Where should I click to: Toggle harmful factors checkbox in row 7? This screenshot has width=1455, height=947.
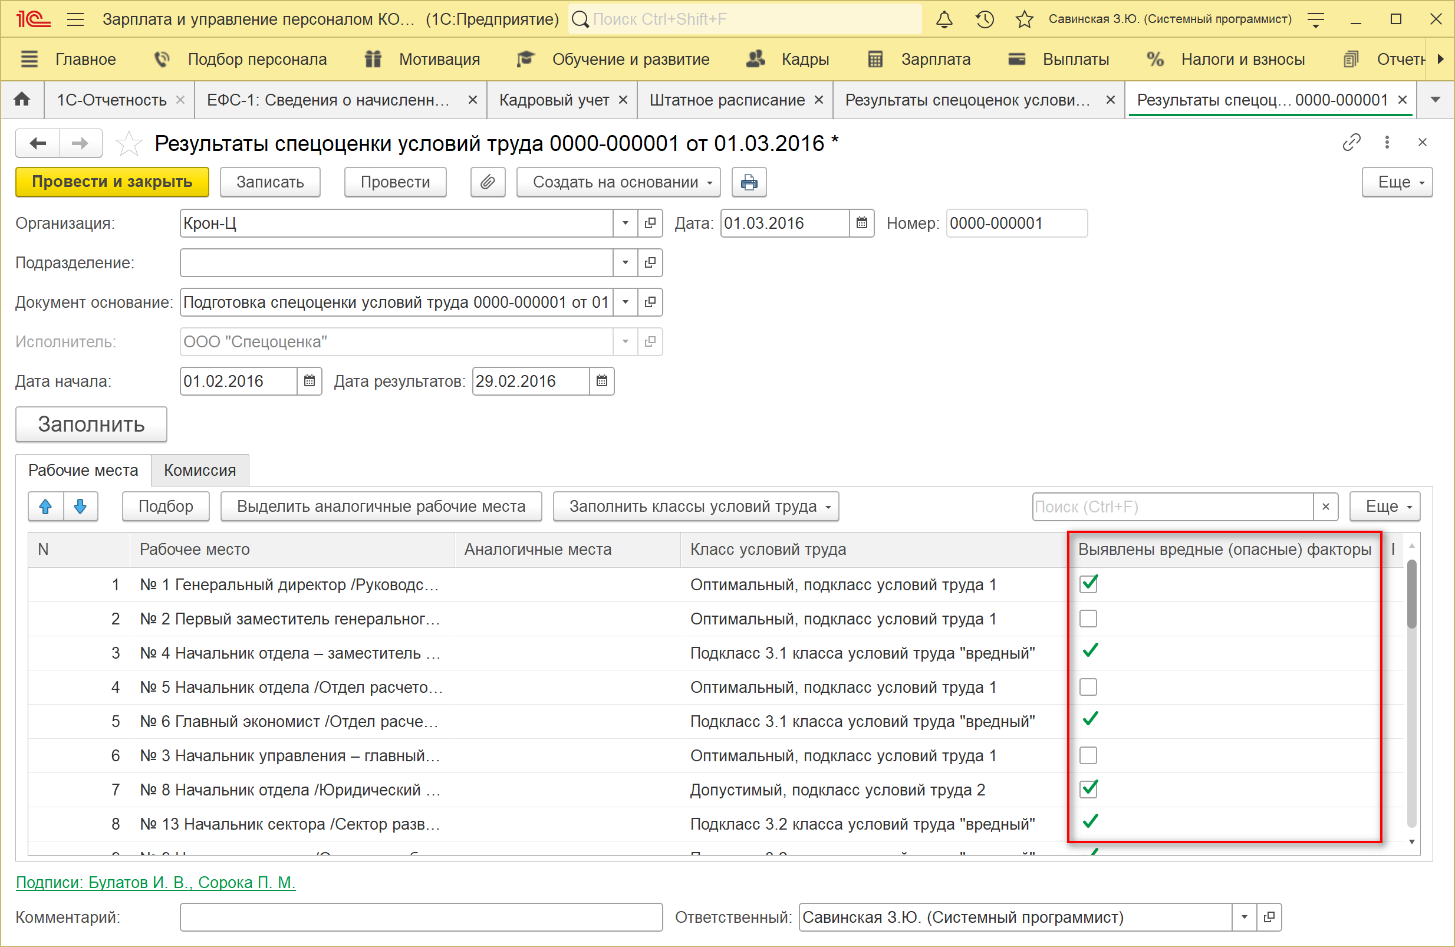1088,790
